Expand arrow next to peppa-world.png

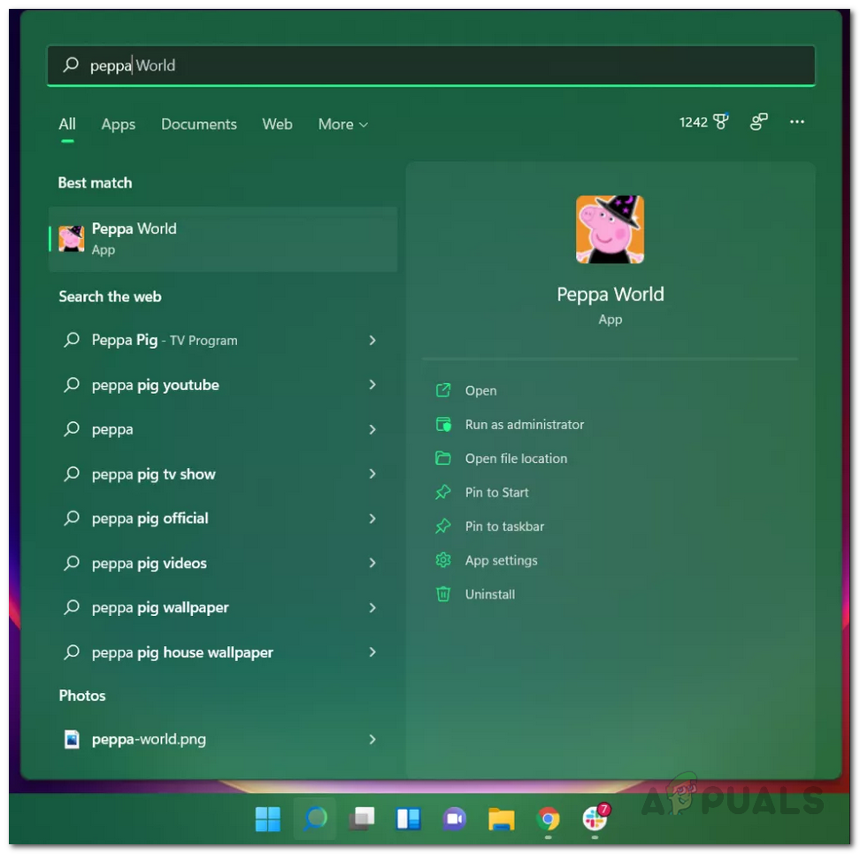click(372, 739)
